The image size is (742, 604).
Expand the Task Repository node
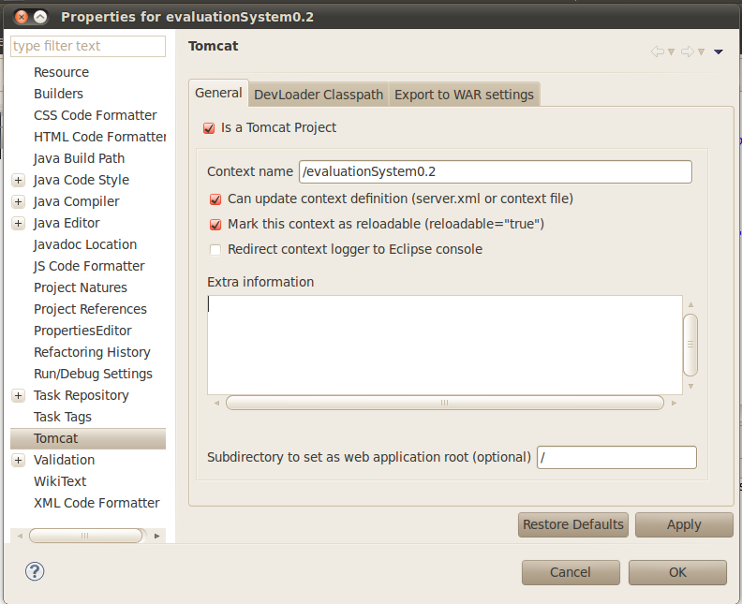coord(18,395)
